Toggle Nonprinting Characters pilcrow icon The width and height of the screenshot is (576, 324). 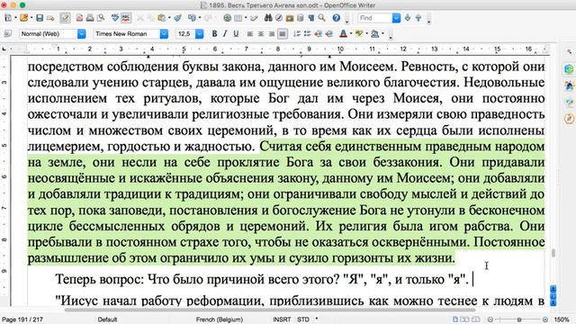[311, 18]
